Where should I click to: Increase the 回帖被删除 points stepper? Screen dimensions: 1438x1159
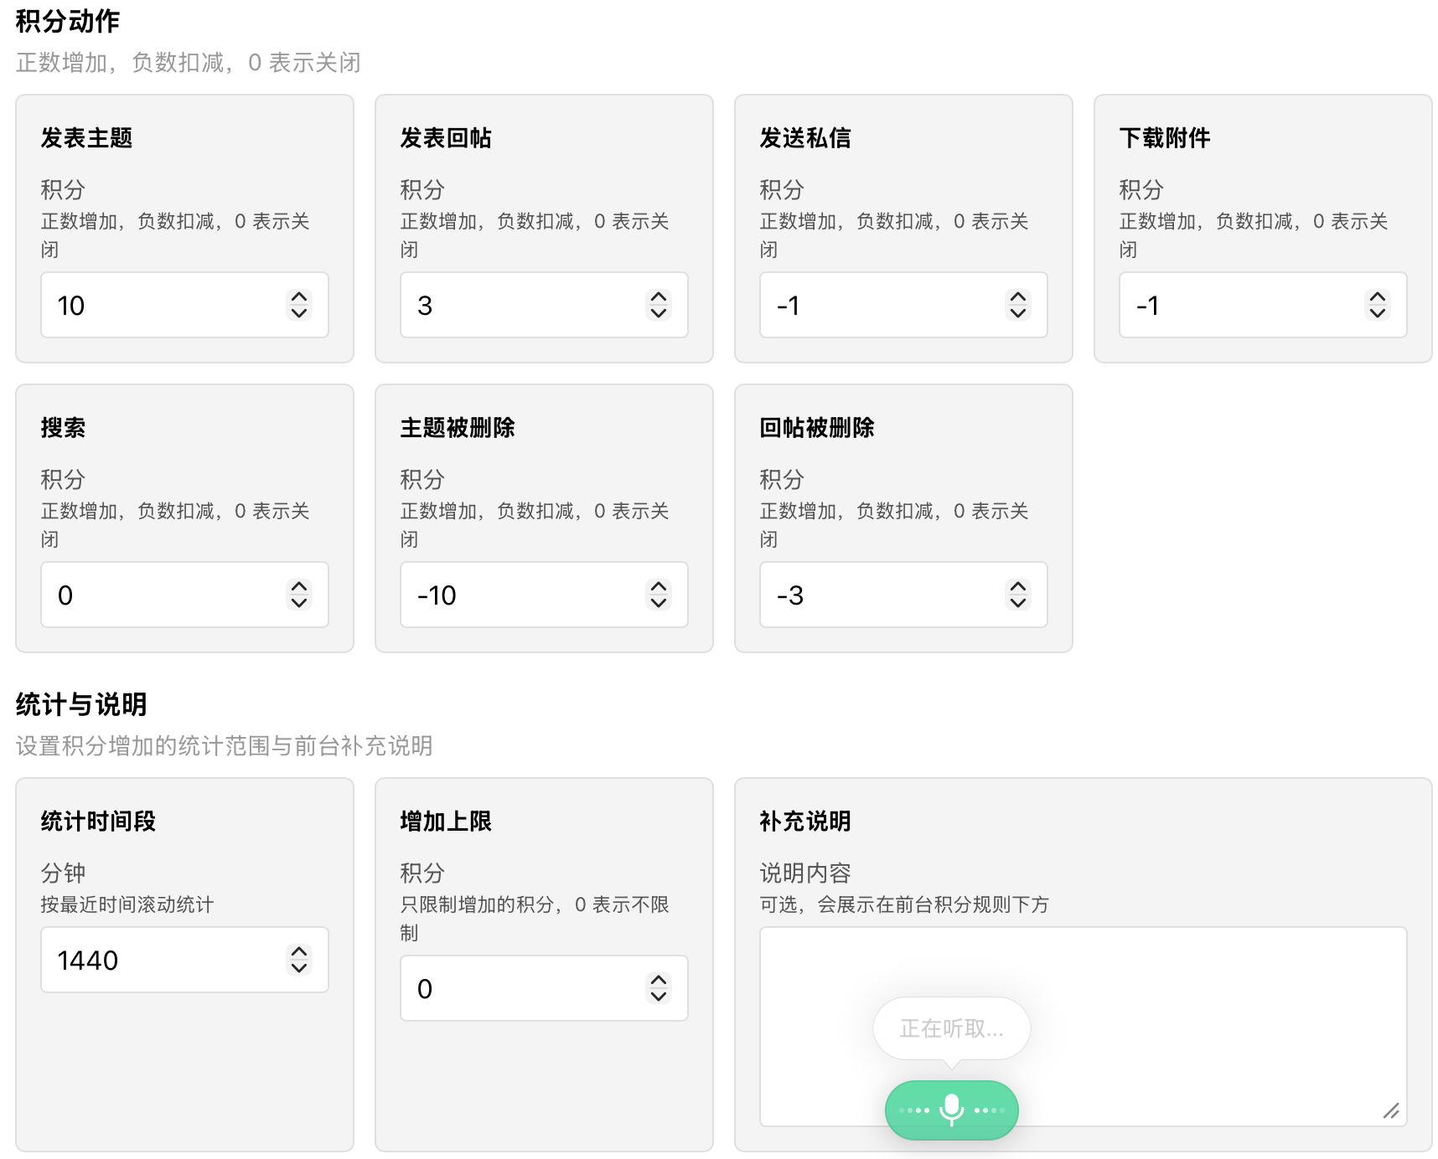click(1018, 587)
